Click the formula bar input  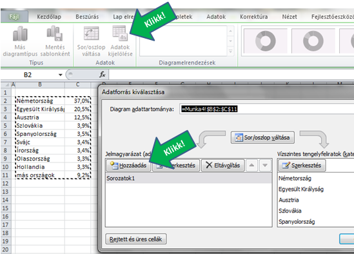231,75
